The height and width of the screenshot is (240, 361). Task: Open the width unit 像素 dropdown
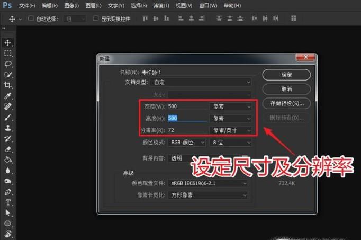pos(230,106)
